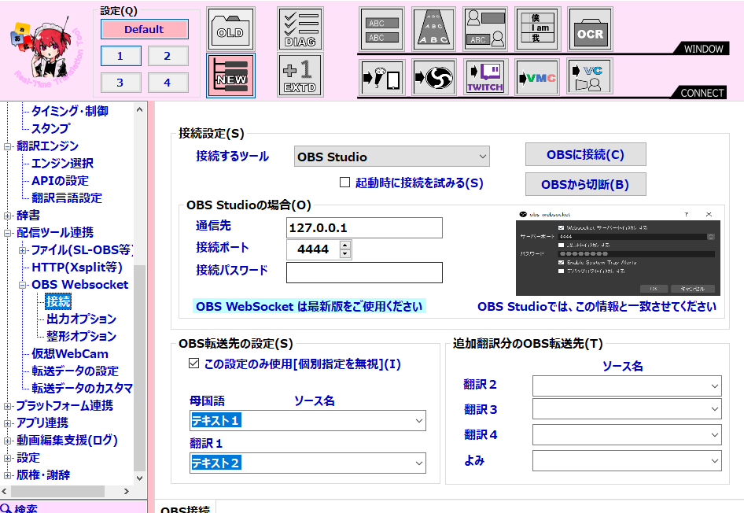Click the tree panel vertical scrollbar

139,367
